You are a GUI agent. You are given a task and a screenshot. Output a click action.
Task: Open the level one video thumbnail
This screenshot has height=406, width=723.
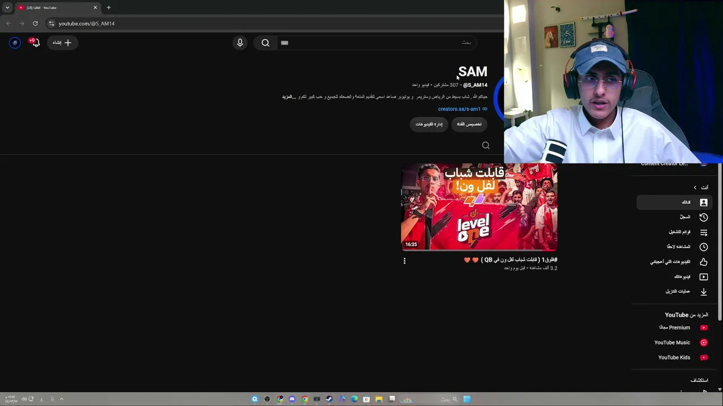point(479,207)
